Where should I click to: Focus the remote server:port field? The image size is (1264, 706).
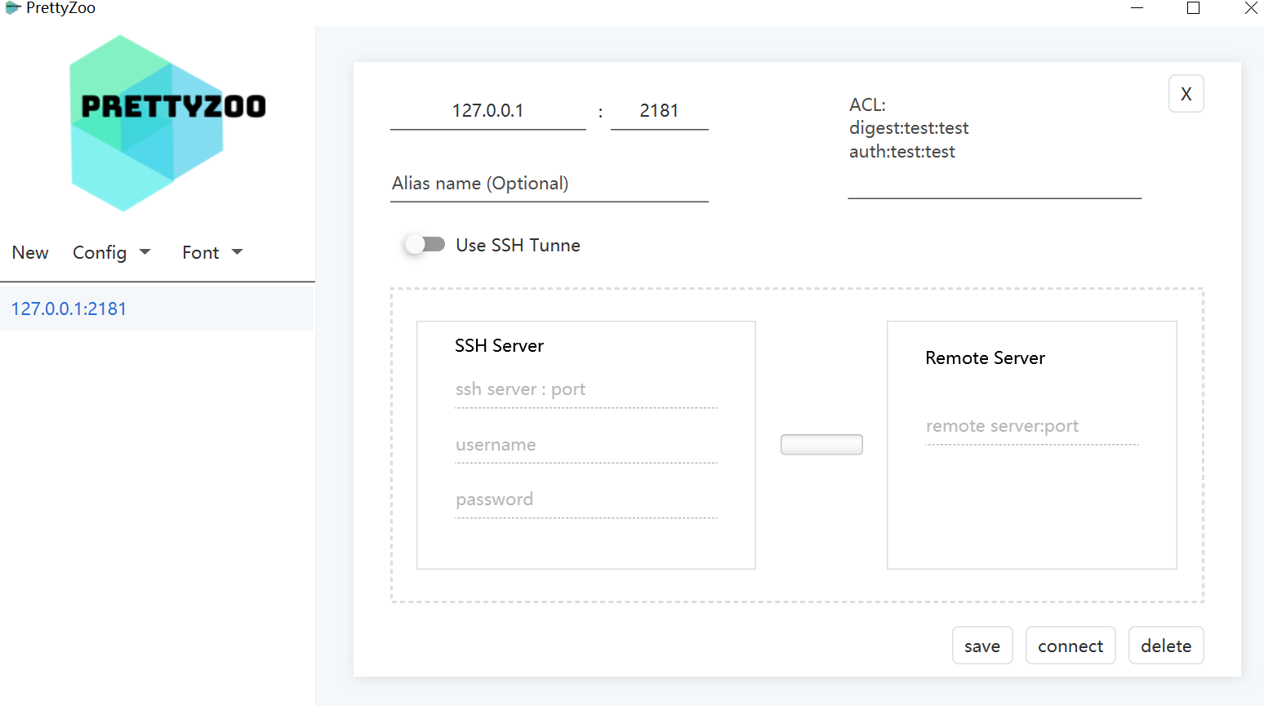1031,426
